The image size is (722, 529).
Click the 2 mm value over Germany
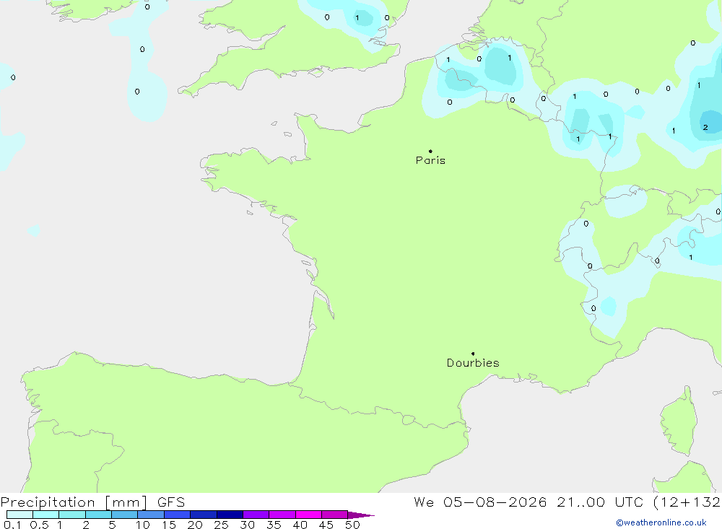click(705, 127)
